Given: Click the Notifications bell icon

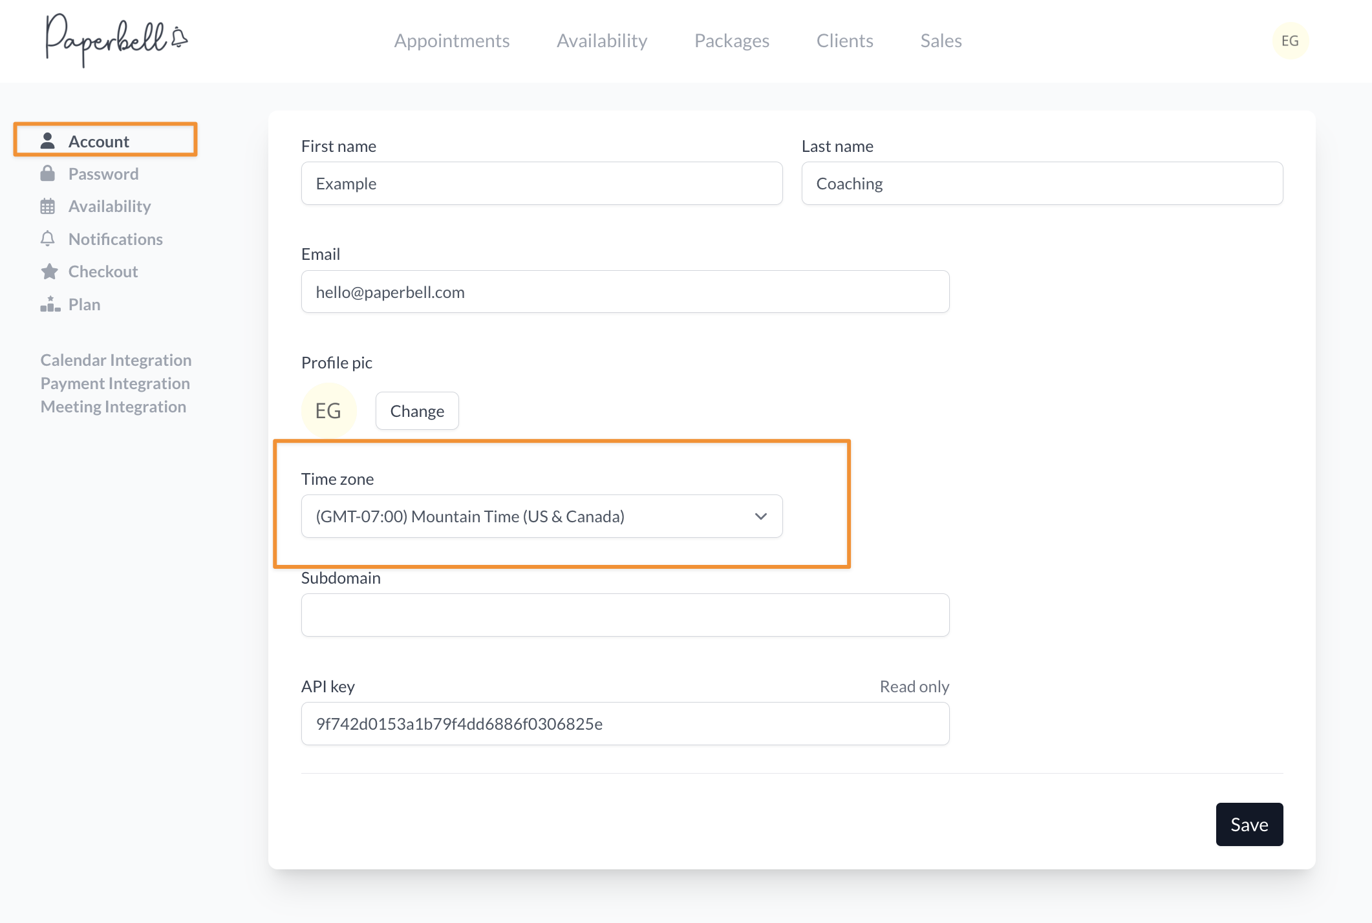Looking at the screenshot, I should [48, 239].
